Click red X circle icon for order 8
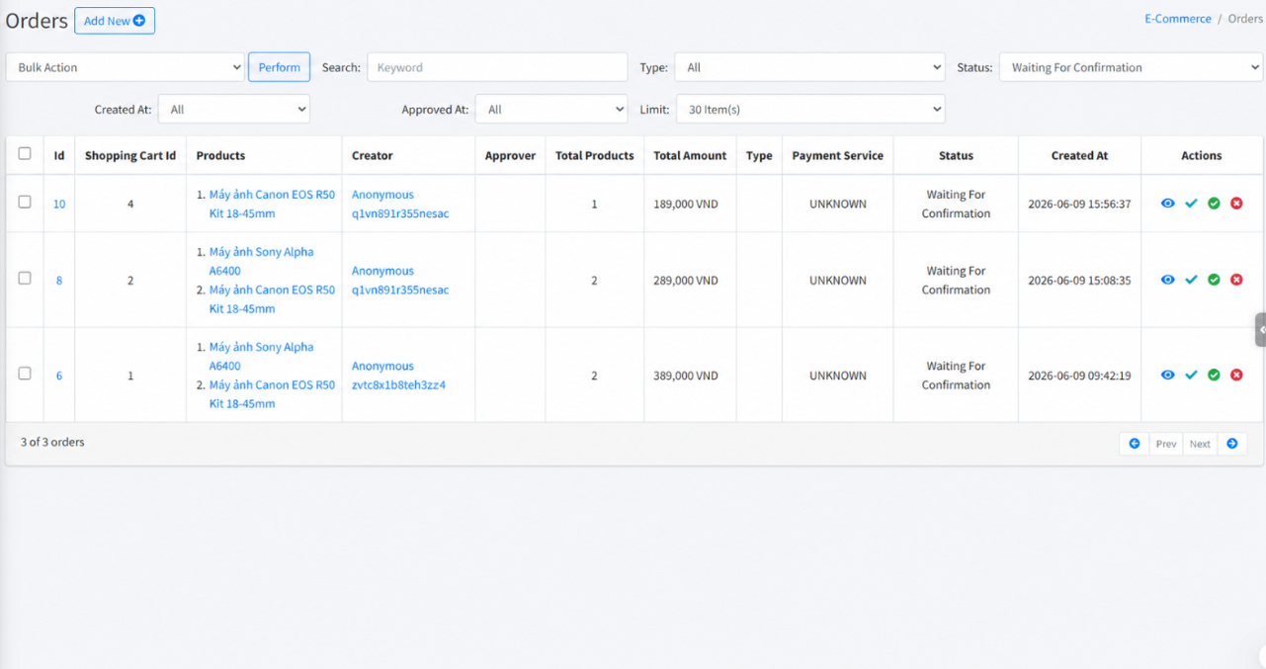The height and width of the screenshot is (669, 1266). [1236, 280]
